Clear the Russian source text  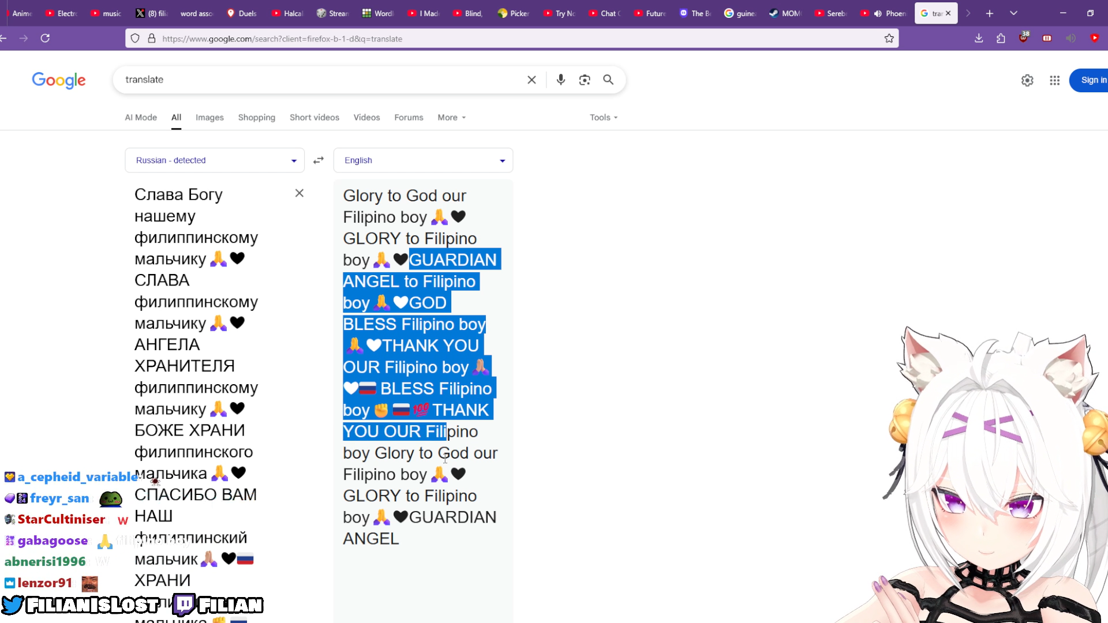point(299,193)
